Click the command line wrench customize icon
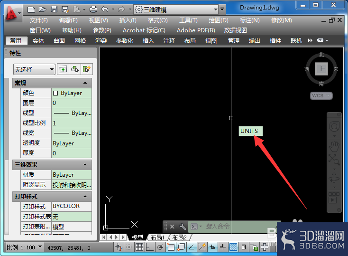Image resolution: width=348 pixels, height=256 pixels. click(183, 227)
